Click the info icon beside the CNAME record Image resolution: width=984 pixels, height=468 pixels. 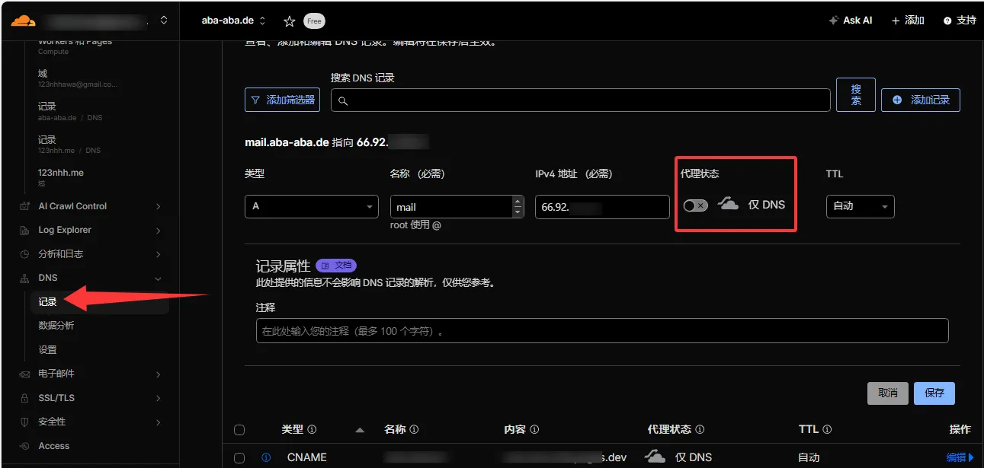point(265,457)
